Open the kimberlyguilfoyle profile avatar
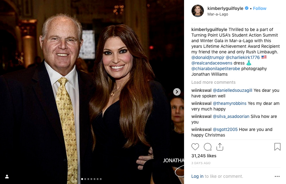Screen dimensions: 286x184 click(198, 11)
